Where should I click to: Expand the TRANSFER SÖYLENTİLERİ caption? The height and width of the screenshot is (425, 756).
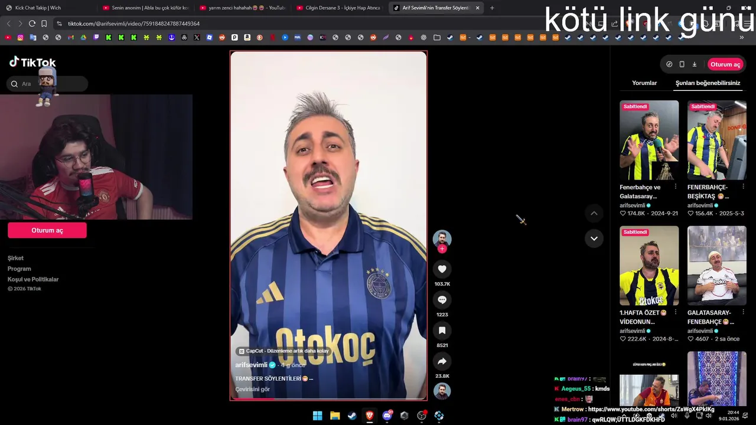(311, 378)
